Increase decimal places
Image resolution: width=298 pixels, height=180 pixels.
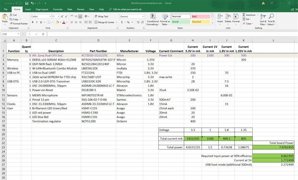[138, 22]
